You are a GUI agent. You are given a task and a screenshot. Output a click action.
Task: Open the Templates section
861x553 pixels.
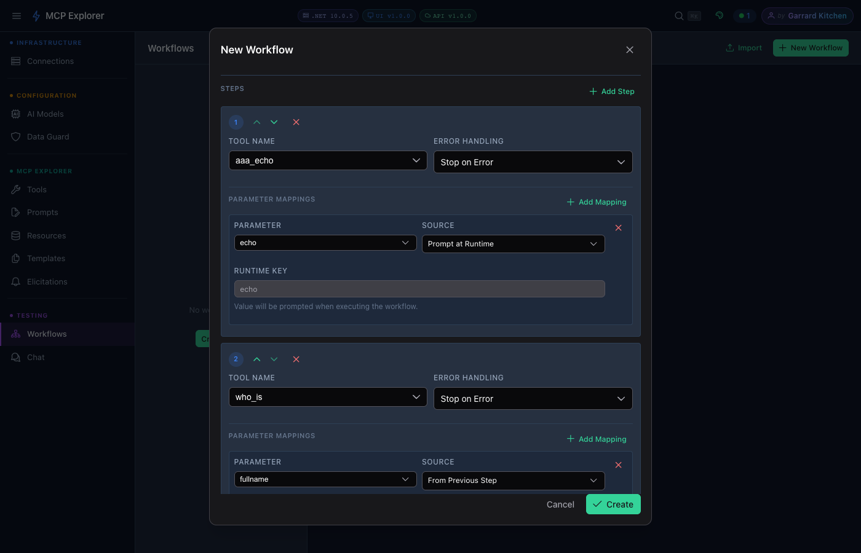pyautogui.click(x=45, y=258)
